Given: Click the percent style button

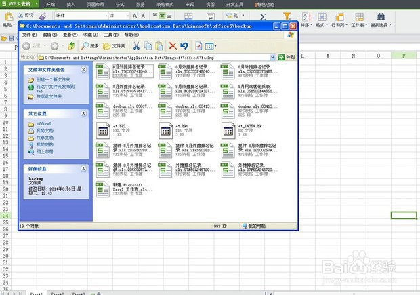Looking at the screenshot, I should (236, 16).
